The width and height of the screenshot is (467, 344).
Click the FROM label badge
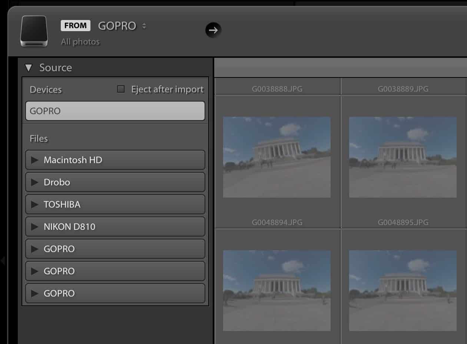pyautogui.click(x=76, y=26)
